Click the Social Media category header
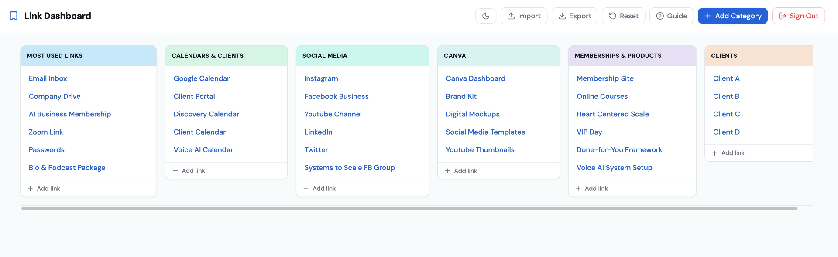The image size is (838, 257). (362, 56)
